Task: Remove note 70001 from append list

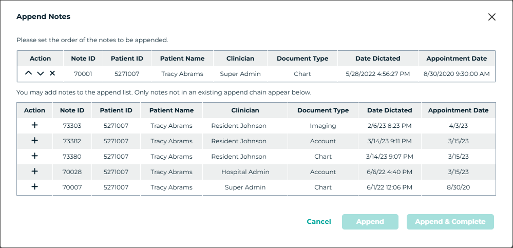Action: [x=52, y=73]
